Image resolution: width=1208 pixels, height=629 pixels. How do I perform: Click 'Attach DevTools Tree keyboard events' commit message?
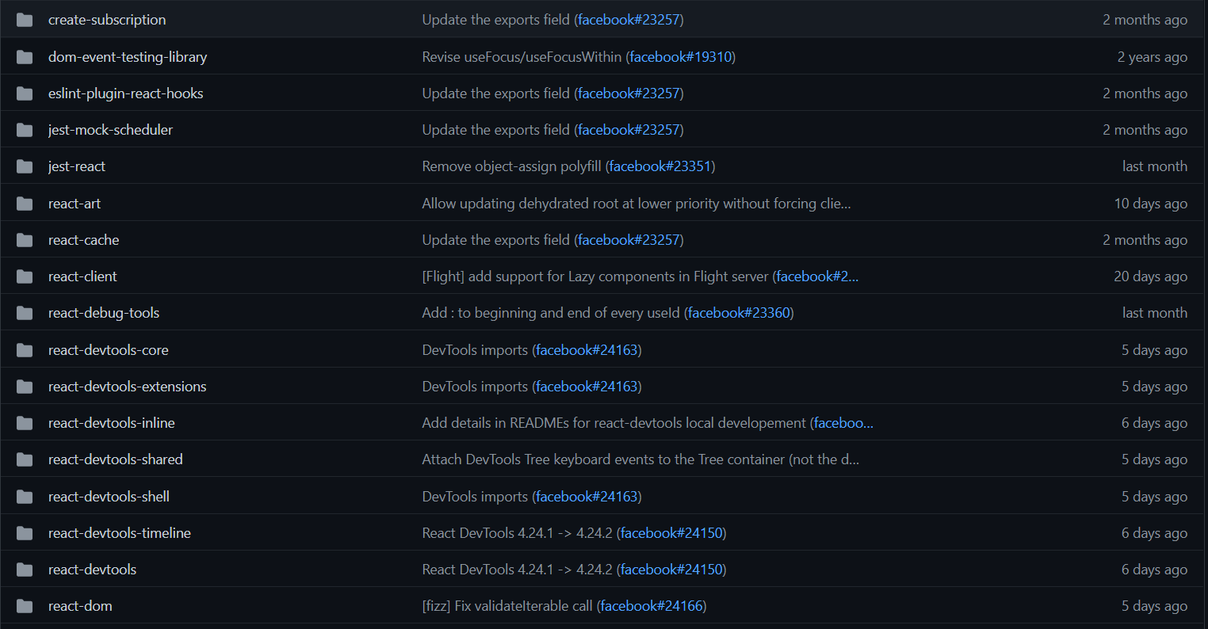click(x=640, y=459)
